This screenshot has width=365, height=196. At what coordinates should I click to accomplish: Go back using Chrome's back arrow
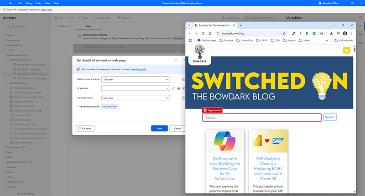click(x=189, y=33)
